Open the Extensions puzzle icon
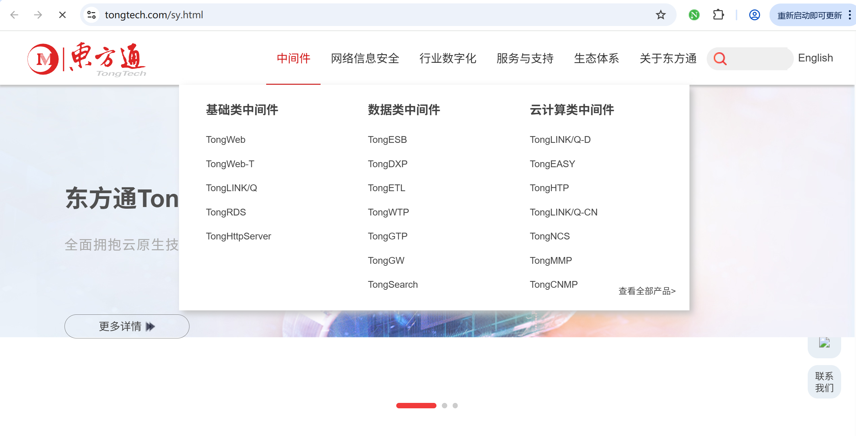The height and width of the screenshot is (436, 856). click(718, 15)
